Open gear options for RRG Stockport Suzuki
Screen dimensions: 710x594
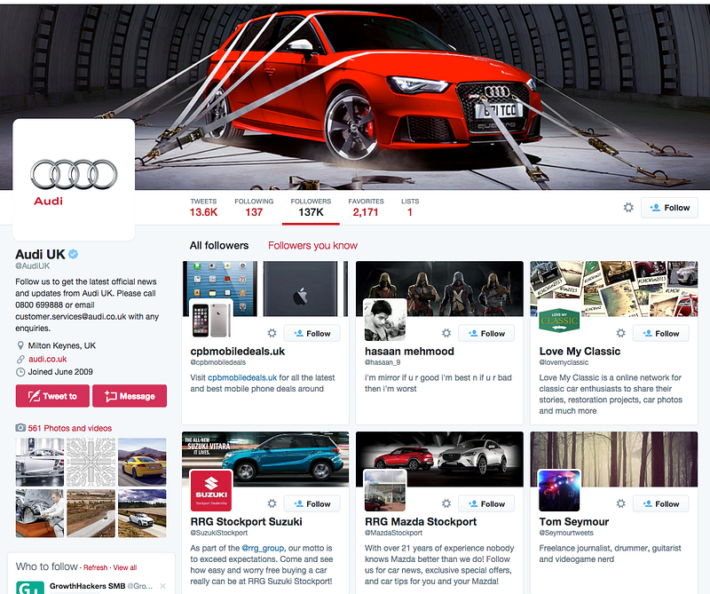coord(272,503)
